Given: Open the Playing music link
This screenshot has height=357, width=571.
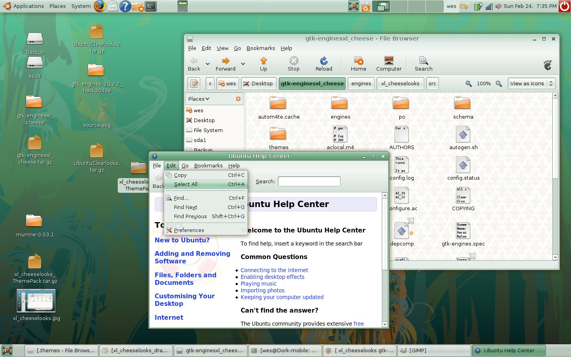Looking at the screenshot, I should (x=259, y=284).
